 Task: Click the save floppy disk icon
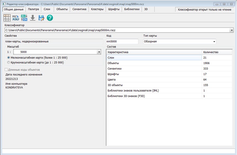coord(41,18)
